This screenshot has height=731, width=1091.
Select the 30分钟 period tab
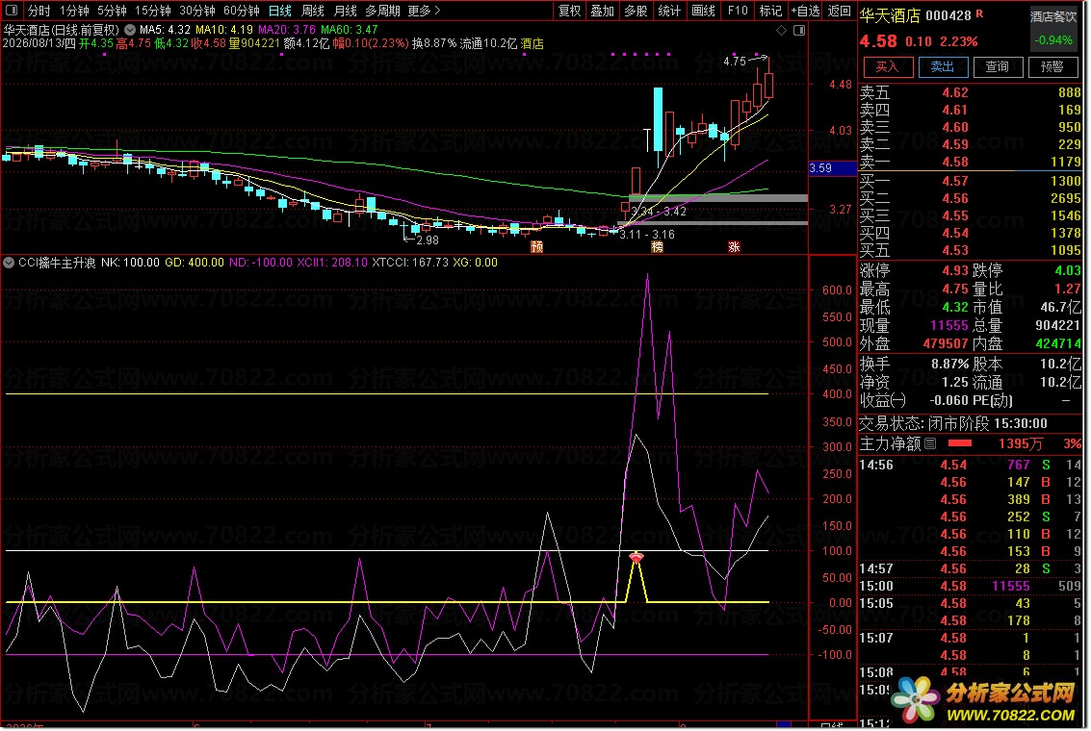(196, 11)
